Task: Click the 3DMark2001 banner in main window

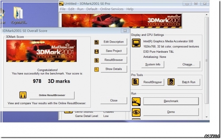Action: (x=122, y=21)
